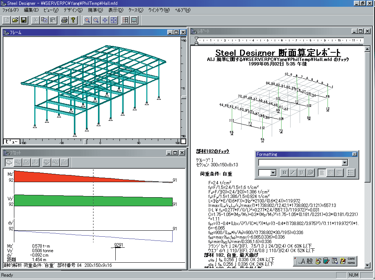Viewport: 375px width, 280px height.
Task: Open a file with the folder icon
Action: [x=15, y=20]
